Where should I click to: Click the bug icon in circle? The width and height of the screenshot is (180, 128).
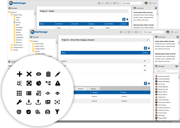click(x=48, y=112)
